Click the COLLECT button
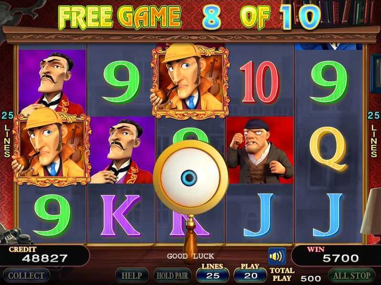381x285 pixels. (x=26, y=275)
